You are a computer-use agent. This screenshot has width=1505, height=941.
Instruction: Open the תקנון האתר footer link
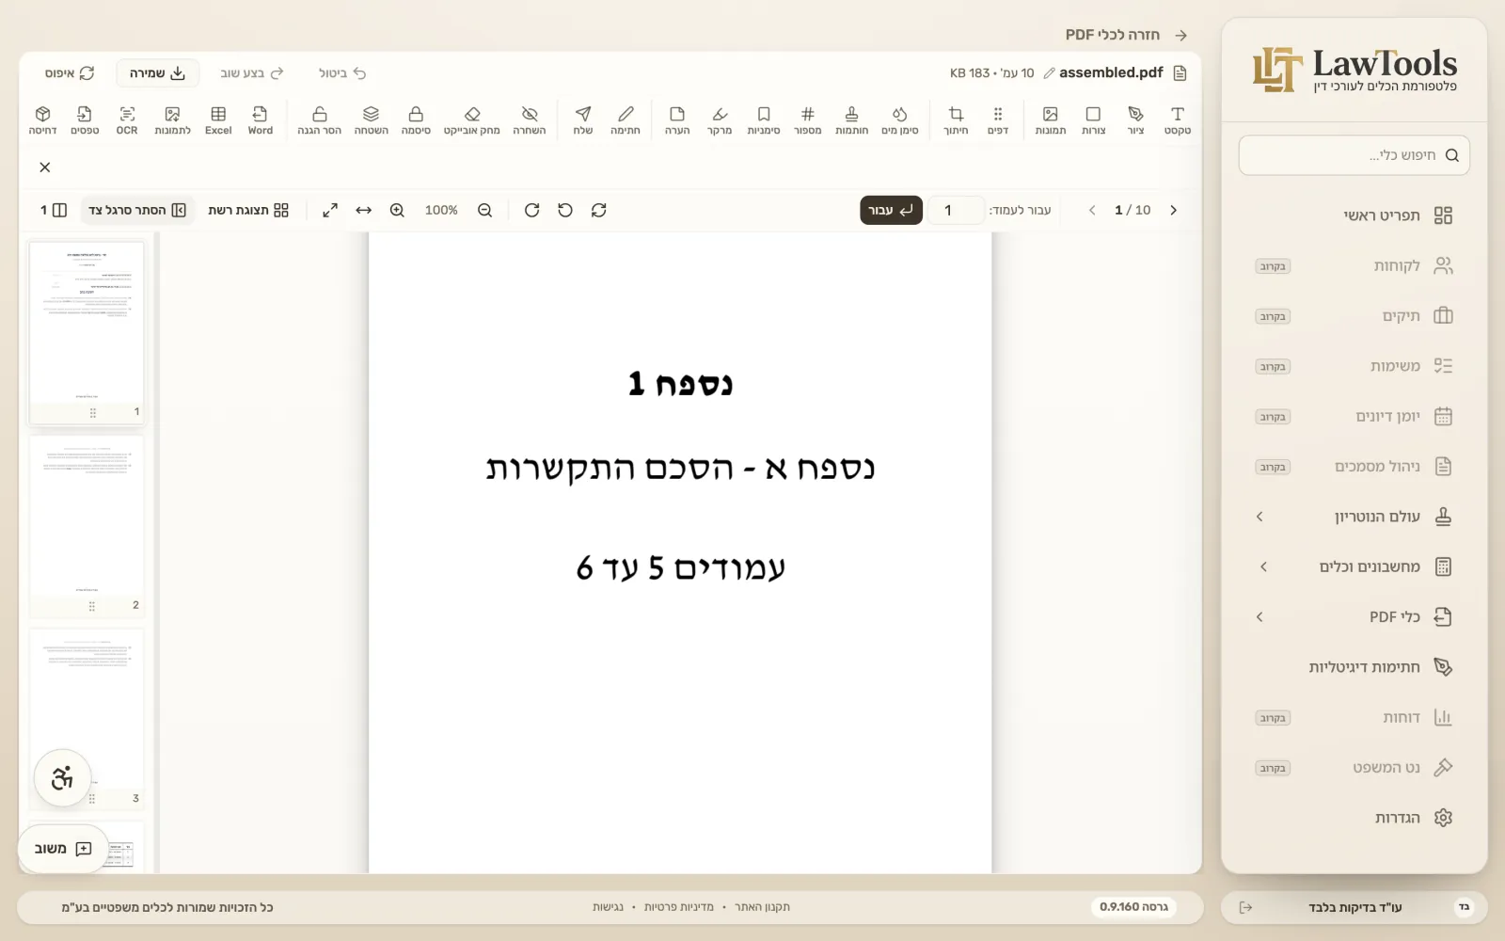762,907
